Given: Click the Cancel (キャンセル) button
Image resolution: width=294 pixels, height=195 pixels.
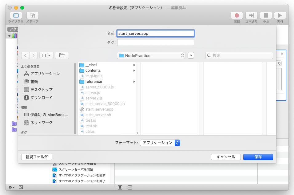Looking at the screenshot, I should click(226, 157).
